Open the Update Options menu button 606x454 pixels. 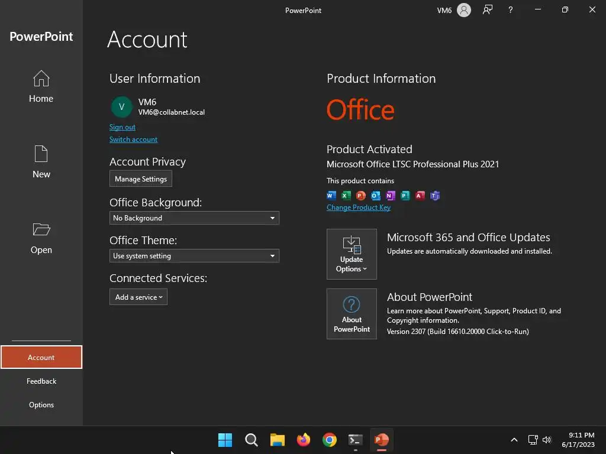click(x=352, y=254)
